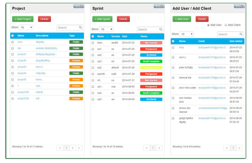Click the search magnifier icon in Sprint panel
Viewport: 252px width, 163px height.
161,29
